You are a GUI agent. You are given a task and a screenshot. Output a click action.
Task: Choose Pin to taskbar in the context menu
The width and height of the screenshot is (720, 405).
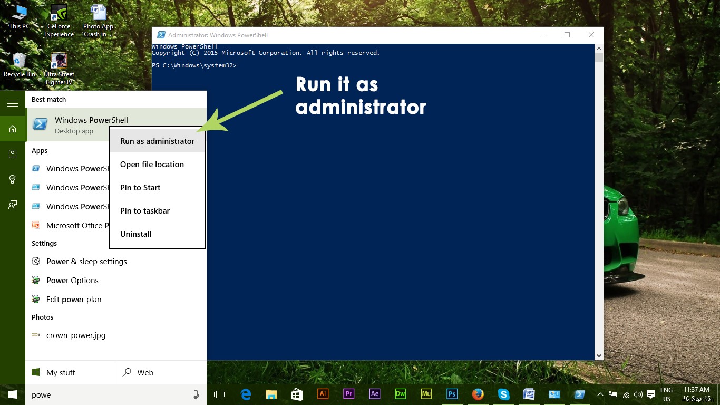157,211
